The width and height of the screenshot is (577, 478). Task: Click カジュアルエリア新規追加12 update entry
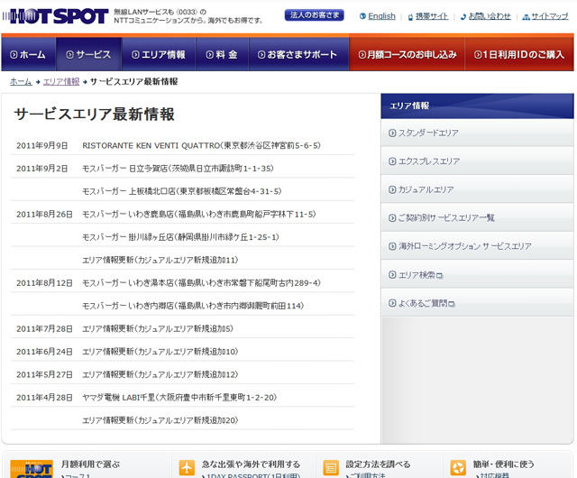160,374
